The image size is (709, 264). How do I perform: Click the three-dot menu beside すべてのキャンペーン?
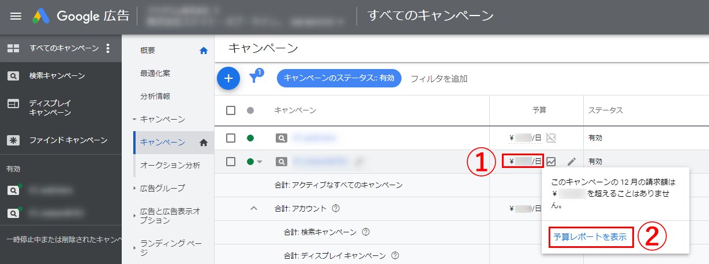[108, 48]
